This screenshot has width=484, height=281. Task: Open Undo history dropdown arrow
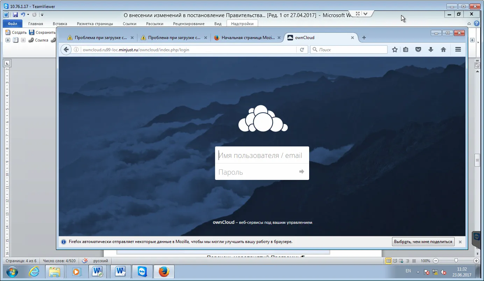pyautogui.click(x=28, y=15)
